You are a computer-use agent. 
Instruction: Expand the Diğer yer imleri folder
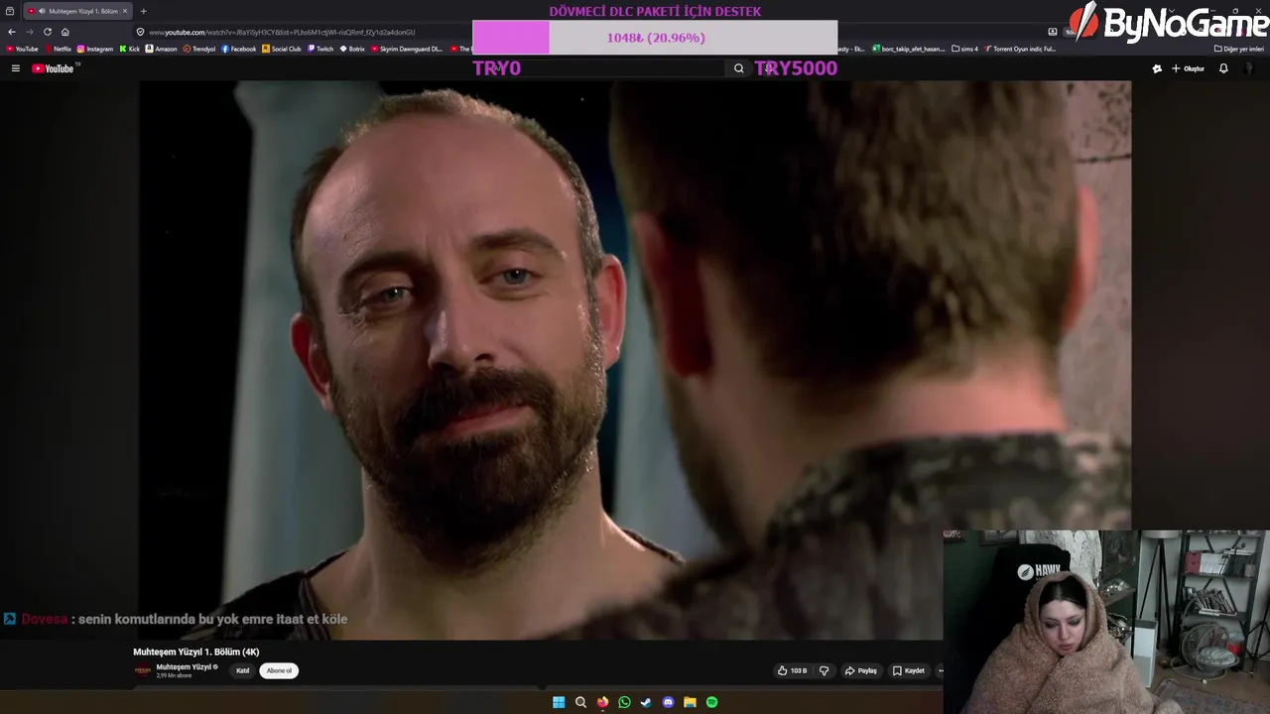(1239, 49)
